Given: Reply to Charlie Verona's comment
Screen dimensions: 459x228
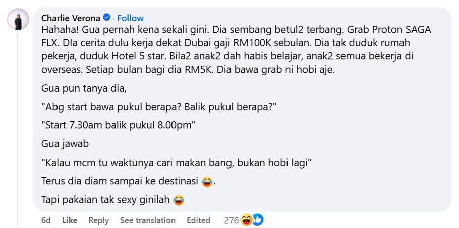Looking at the screenshot, I should pyautogui.click(x=99, y=220).
